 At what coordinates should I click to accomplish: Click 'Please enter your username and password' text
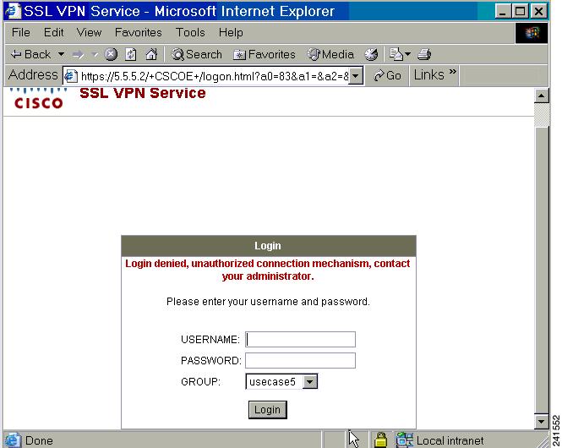click(x=268, y=302)
